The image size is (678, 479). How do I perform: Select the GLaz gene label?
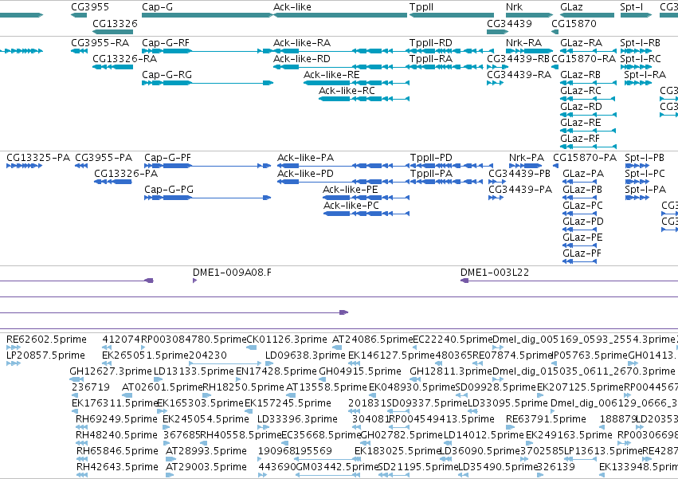(x=571, y=7)
